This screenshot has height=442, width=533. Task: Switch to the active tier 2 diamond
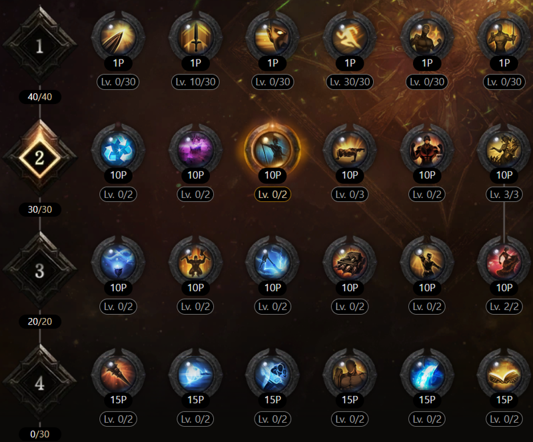pos(40,158)
